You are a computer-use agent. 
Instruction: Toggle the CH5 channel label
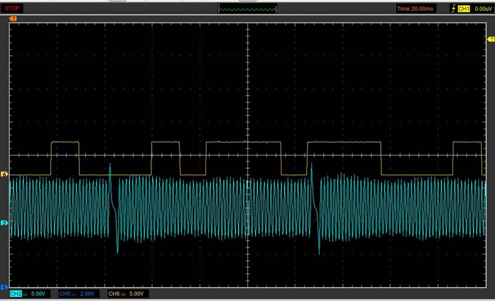pyautogui.click(x=65, y=294)
